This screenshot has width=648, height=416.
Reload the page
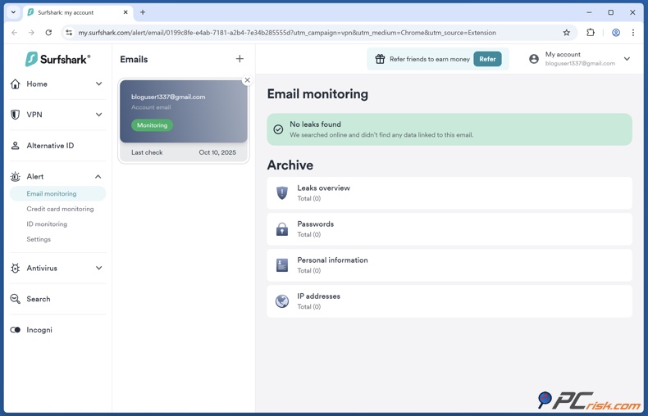click(x=48, y=33)
